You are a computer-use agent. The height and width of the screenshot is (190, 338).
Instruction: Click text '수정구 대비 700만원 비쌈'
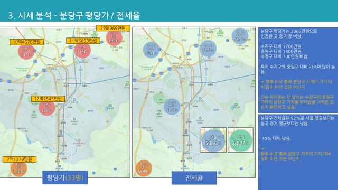(x=285, y=56)
